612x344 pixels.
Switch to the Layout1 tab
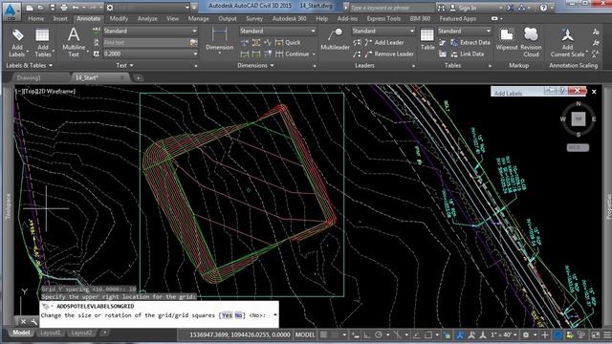51,333
